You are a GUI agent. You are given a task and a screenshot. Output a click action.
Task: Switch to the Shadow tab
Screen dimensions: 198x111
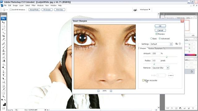point(151,48)
